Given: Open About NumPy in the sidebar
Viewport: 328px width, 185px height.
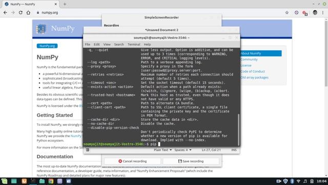Looking at the screenshot, I should click(261, 53).
